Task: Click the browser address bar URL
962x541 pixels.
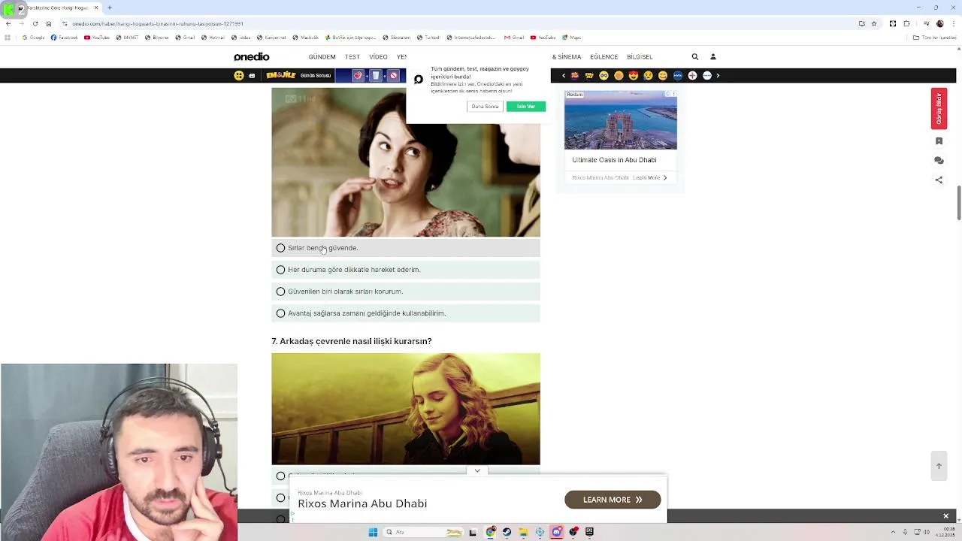Action: click(x=158, y=23)
